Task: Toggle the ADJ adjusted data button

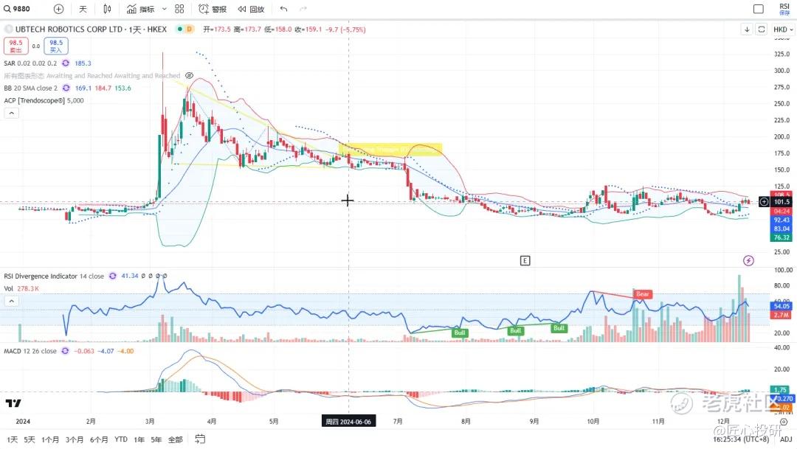Action: click(x=786, y=439)
